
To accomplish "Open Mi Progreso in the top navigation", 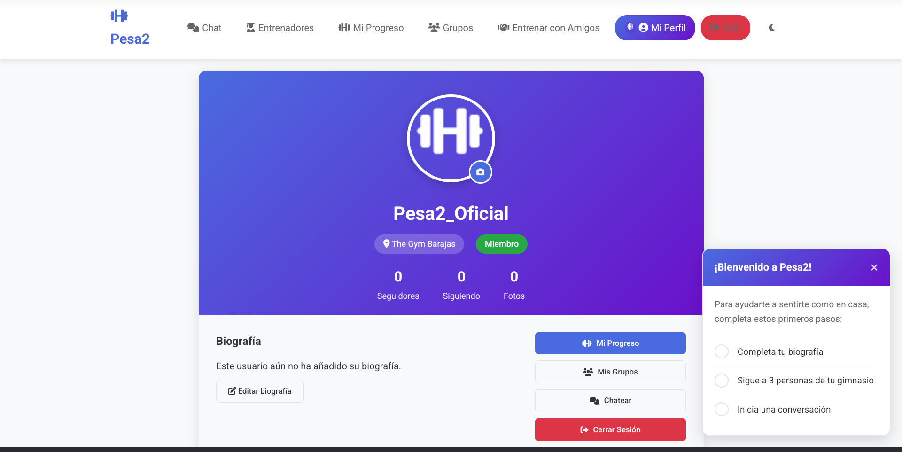I will (371, 28).
